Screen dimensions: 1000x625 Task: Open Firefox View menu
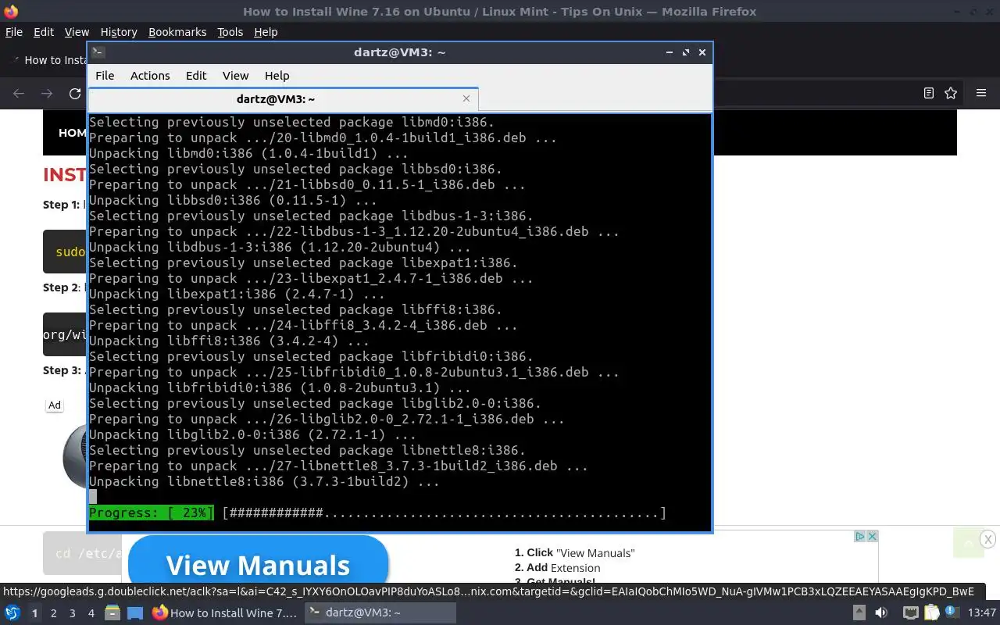point(77,32)
